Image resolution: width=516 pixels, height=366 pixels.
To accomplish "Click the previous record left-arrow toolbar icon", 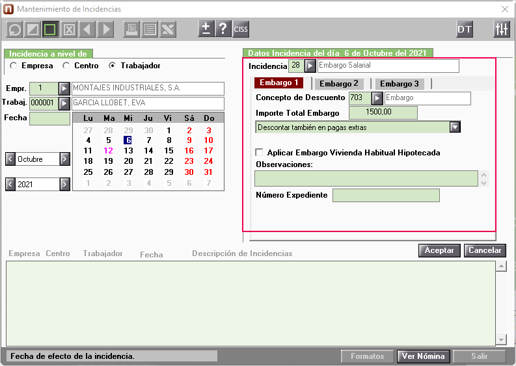I will [x=88, y=30].
